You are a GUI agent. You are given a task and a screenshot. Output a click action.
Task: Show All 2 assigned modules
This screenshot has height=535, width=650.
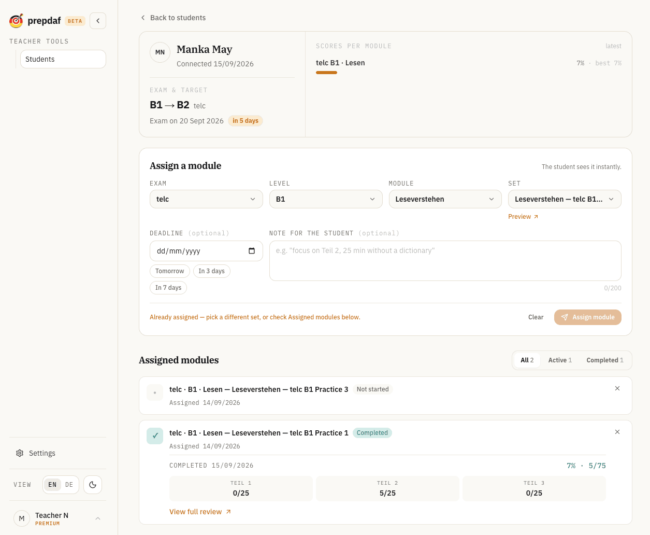(527, 360)
